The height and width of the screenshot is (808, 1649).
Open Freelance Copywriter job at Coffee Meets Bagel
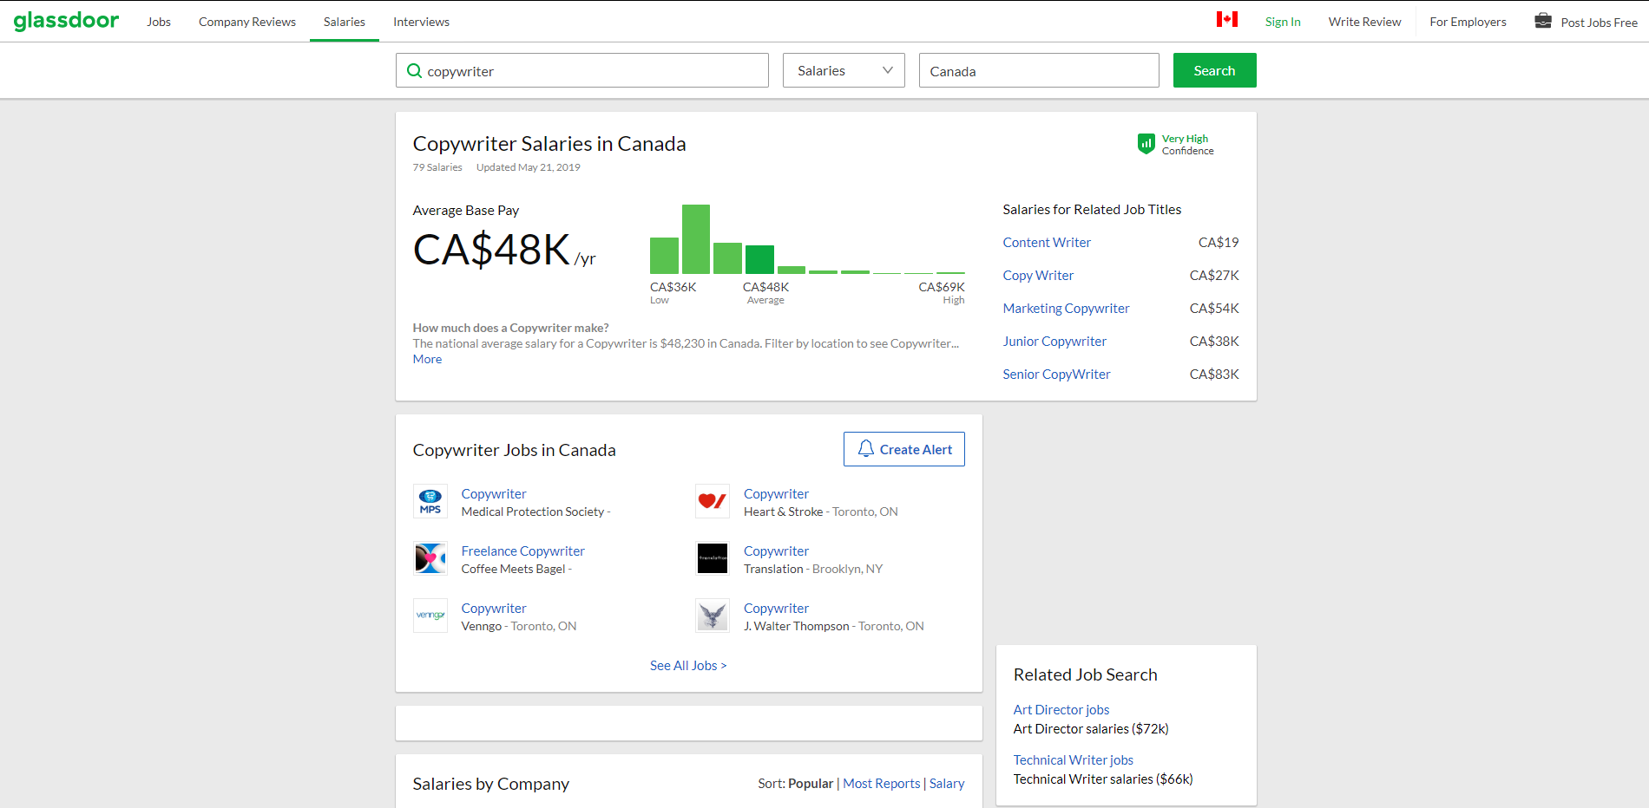[523, 551]
